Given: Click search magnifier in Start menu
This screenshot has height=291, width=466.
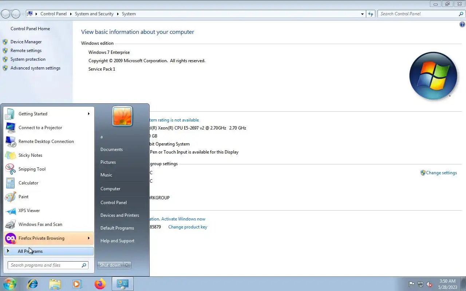Looking at the screenshot, I should (84, 265).
